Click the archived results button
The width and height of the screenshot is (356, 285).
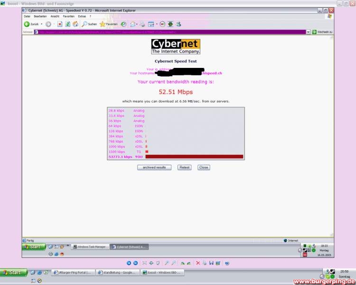[x=154, y=167]
